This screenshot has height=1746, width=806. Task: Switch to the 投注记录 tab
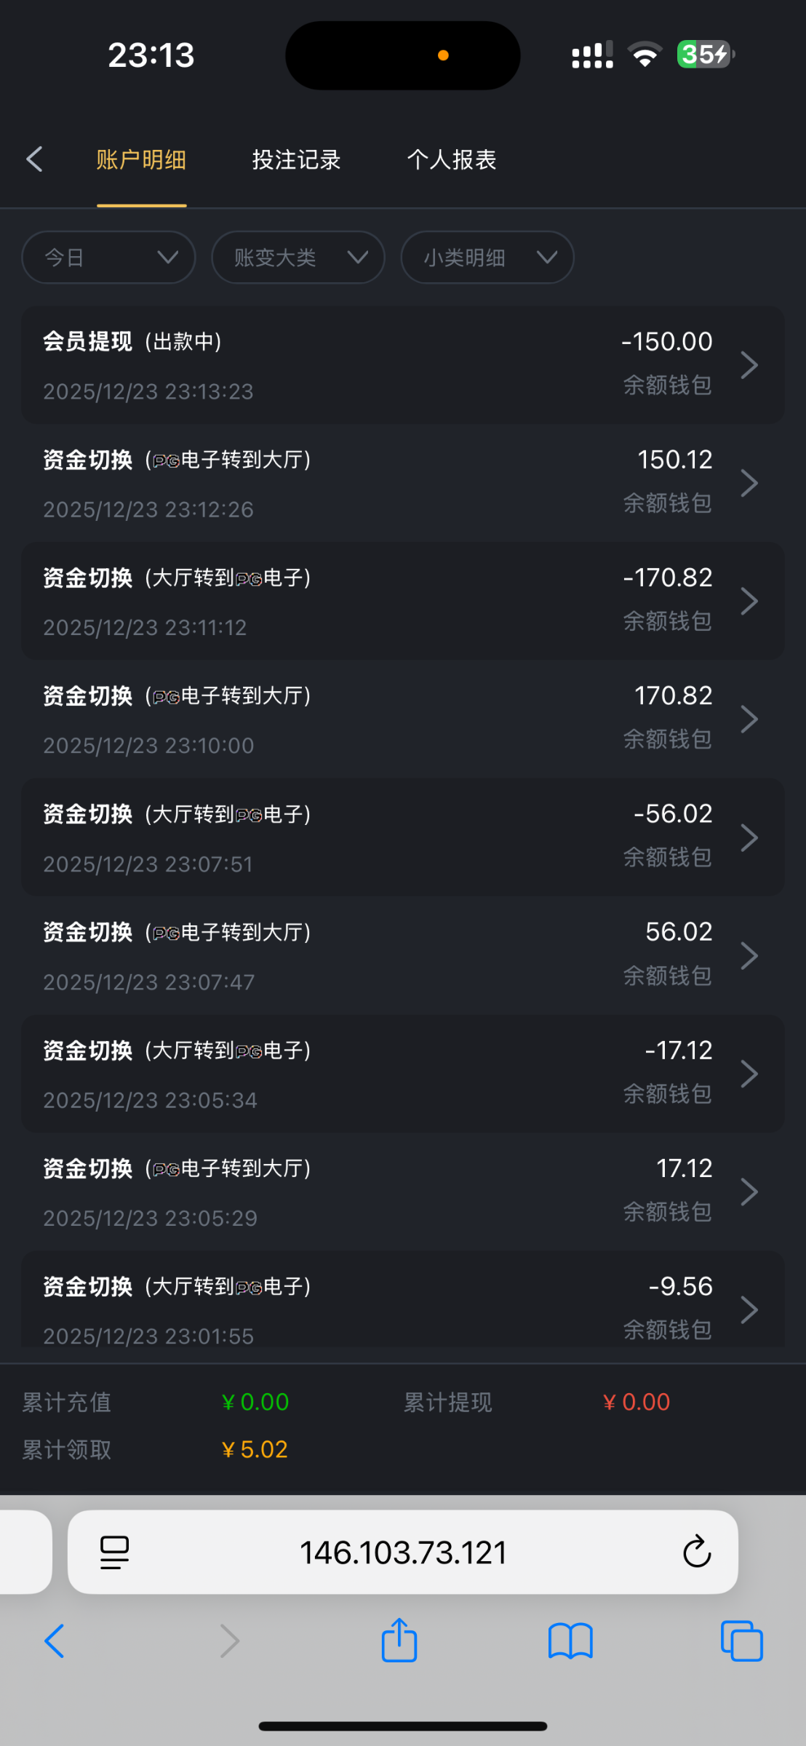[x=296, y=159]
